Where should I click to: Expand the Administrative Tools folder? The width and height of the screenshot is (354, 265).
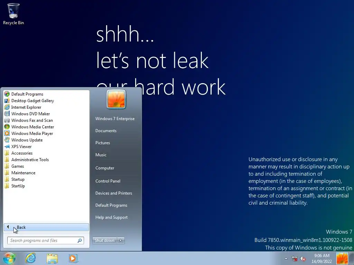[46, 159]
